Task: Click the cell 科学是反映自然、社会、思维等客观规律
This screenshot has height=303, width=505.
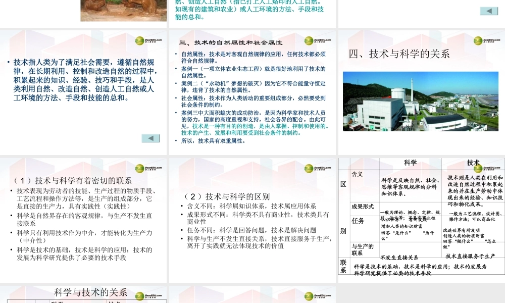Action: pos(410,187)
